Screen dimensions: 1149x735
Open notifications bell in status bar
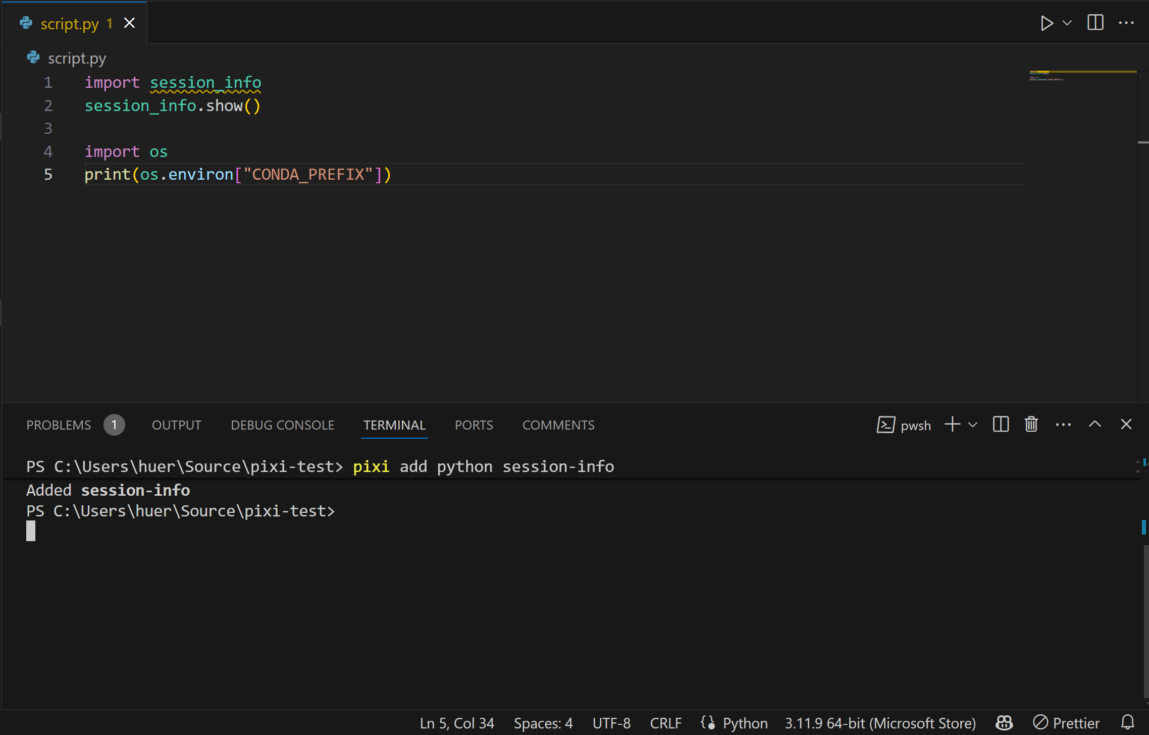[x=1127, y=723]
